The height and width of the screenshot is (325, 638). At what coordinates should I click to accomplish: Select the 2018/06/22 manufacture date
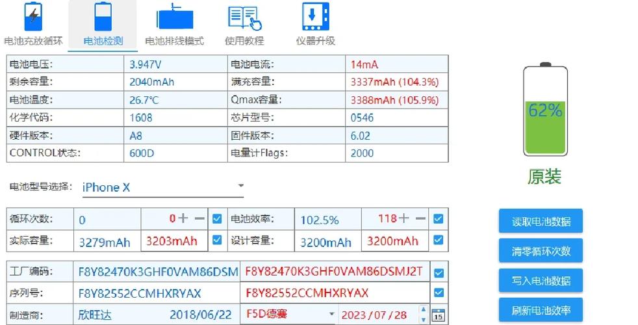pos(201,315)
